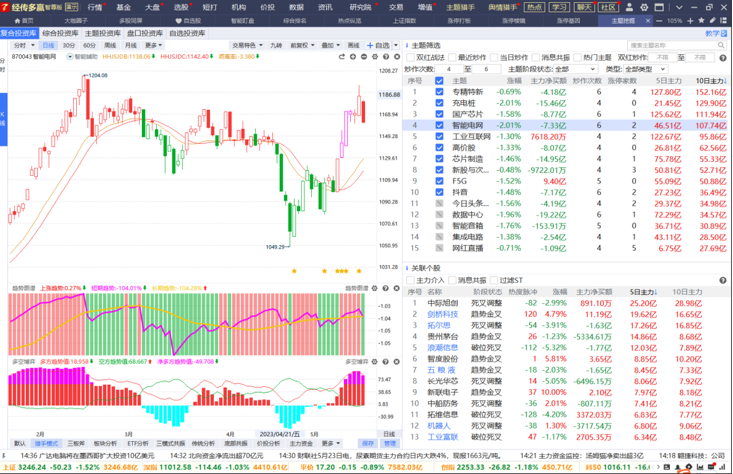Zoom out with the minus icon beside 105%
Viewport: 733px width, 474px height.
[x=660, y=21]
